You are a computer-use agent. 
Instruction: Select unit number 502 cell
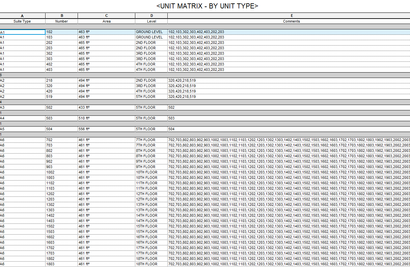click(x=62, y=107)
